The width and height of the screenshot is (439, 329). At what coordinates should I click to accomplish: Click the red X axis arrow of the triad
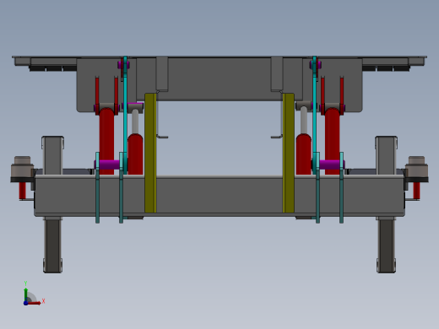point(35,303)
